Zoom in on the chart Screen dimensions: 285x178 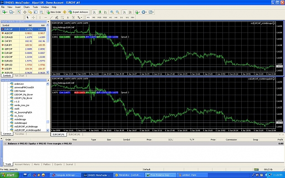pyautogui.click(x=112, y=12)
